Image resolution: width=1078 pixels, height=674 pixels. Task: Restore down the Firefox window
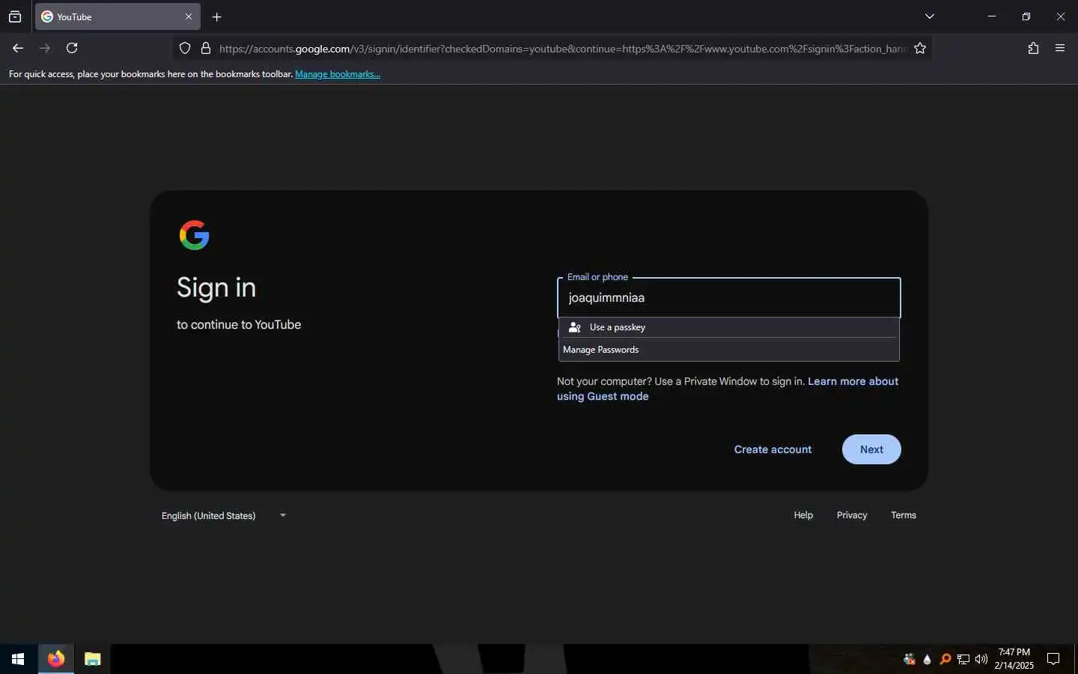tap(1026, 16)
